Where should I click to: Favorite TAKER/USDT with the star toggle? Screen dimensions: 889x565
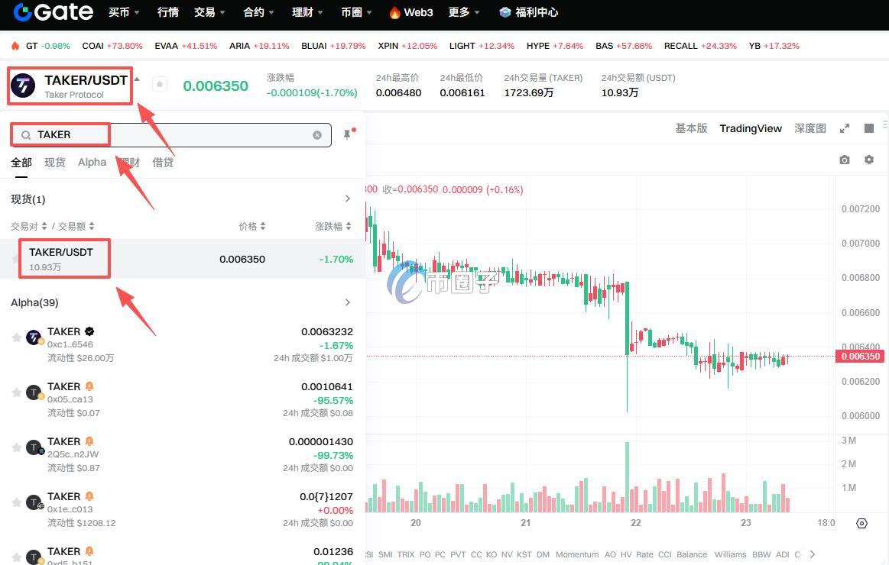(x=160, y=84)
